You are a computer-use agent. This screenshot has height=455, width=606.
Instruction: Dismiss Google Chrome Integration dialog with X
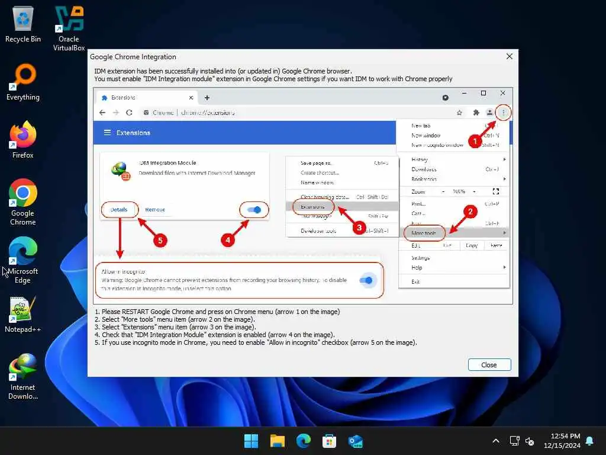click(x=510, y=56)
